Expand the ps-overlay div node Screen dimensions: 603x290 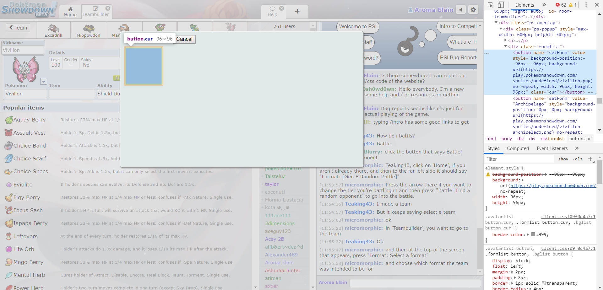pos(496,23)
